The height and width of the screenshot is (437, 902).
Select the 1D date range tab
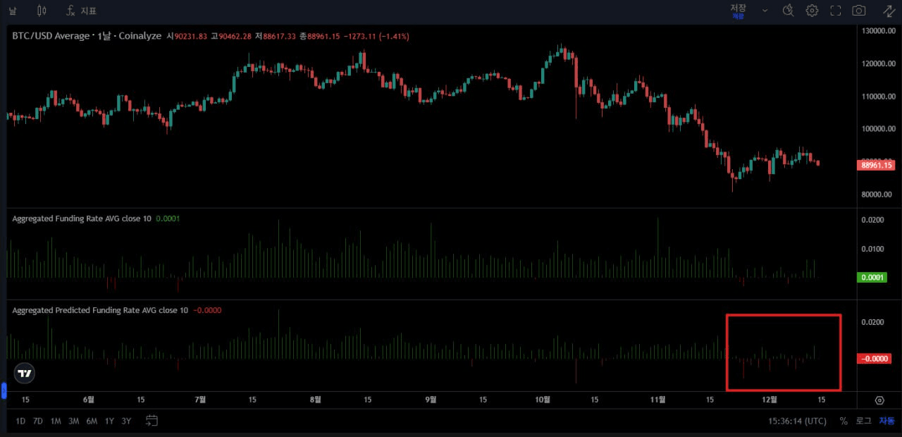[x=18, y=421]
